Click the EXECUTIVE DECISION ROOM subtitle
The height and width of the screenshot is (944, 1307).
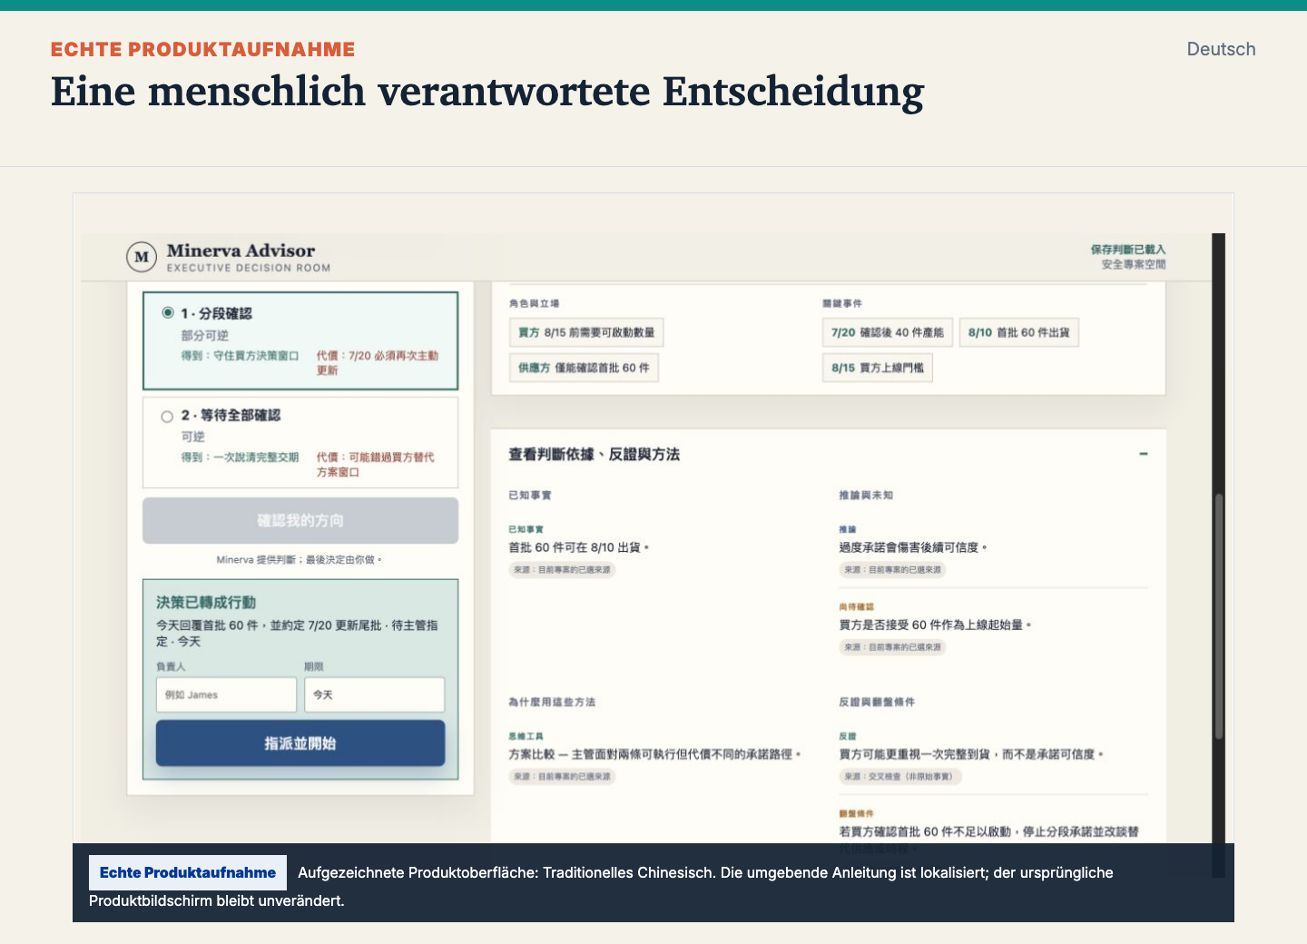[249, 268]
